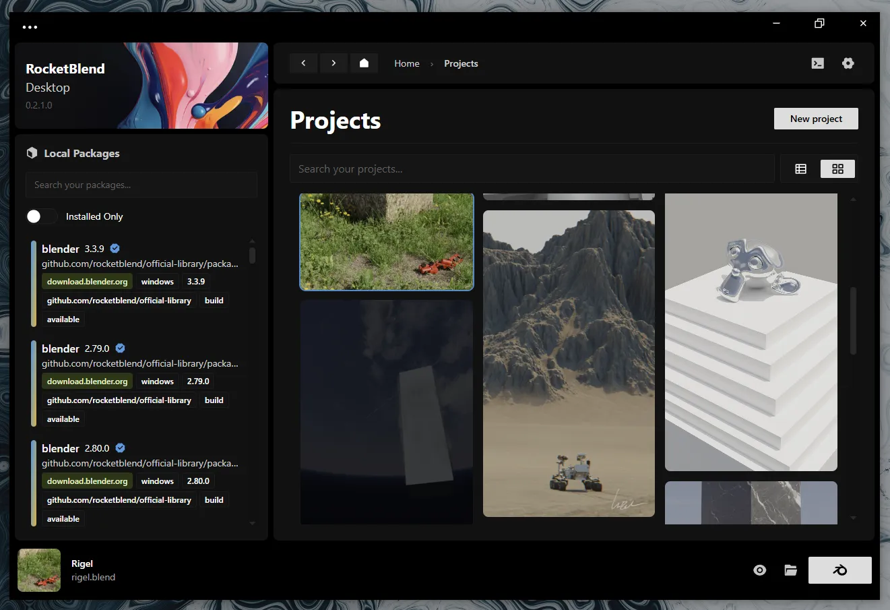890x610 pixels.
Task: Open Projects from the breadcrumb
Action: coord(461,63)
